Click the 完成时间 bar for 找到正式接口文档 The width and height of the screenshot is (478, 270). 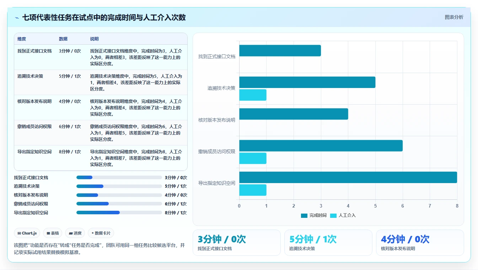pos(280,50)
